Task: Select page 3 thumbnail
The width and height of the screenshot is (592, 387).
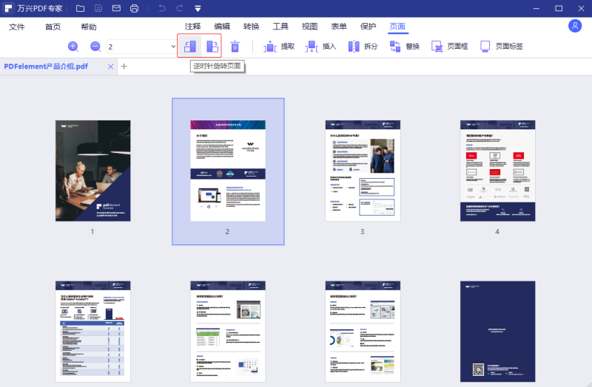Action: (x=363, y=171)
